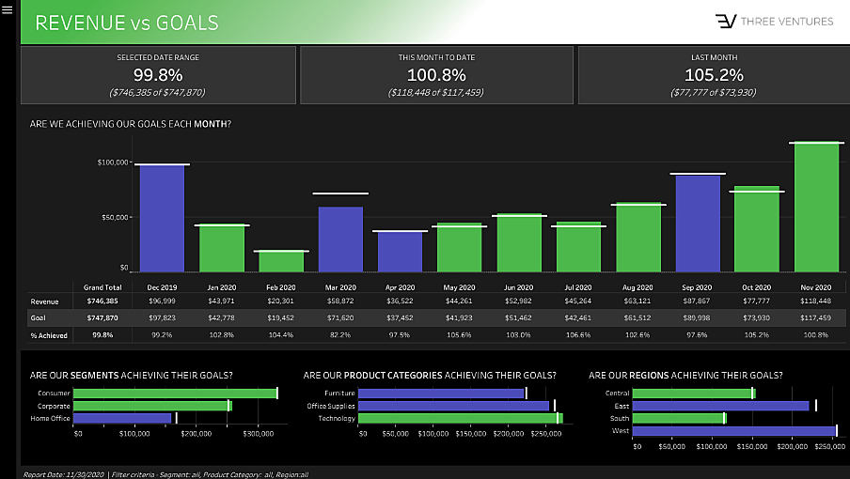Viewport: 850px width, 479px height.
Task: Click the Grand Total column header
Action: [102, 287]
